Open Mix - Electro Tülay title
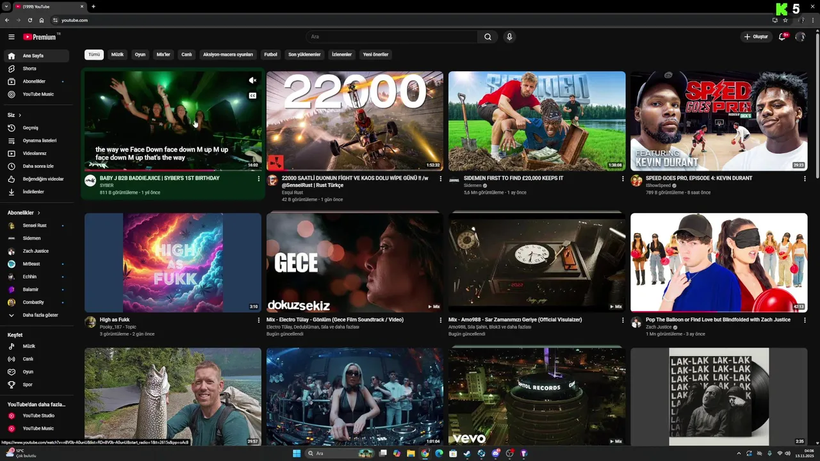The width and height of the screenshot is (820, 461). pyautogui.click(x=335, y=319)
